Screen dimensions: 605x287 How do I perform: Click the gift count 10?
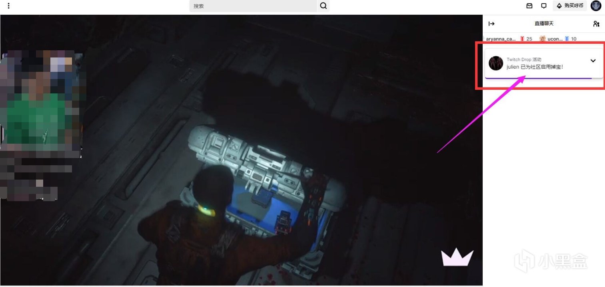pyautogui.click(x=574, y=39)
